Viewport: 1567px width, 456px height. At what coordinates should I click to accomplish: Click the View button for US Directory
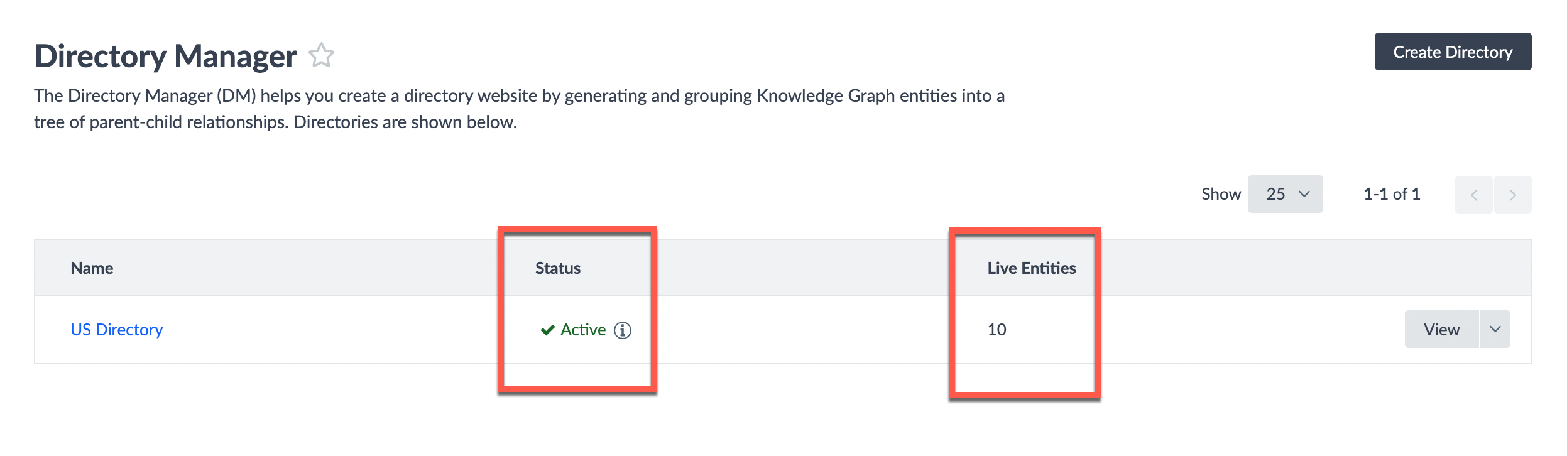[1441, 329]
